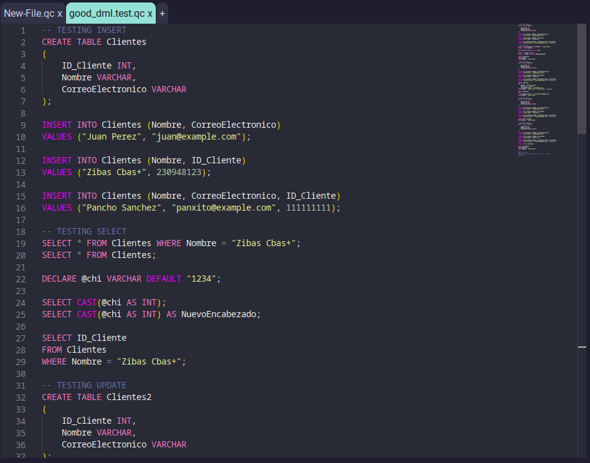Click the NuevoEncabezado alias
The image size is (590, 463).
pos(219,314)
